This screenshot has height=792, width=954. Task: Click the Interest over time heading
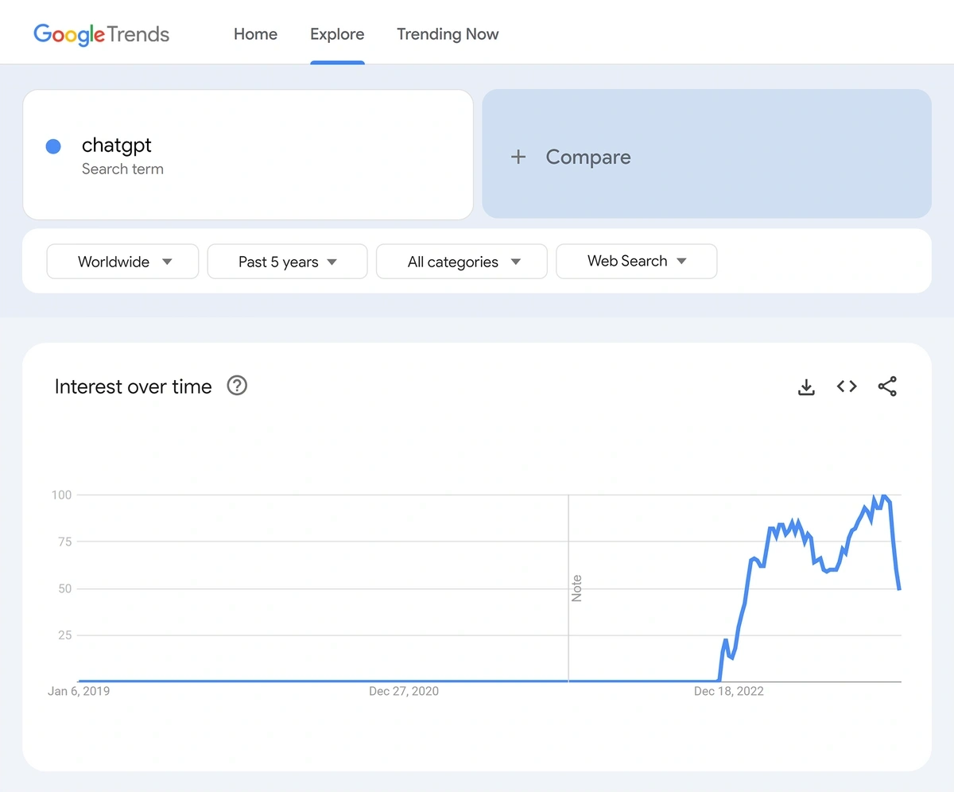(x=134, y=386)
